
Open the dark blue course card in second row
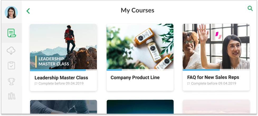click(140, 107)
